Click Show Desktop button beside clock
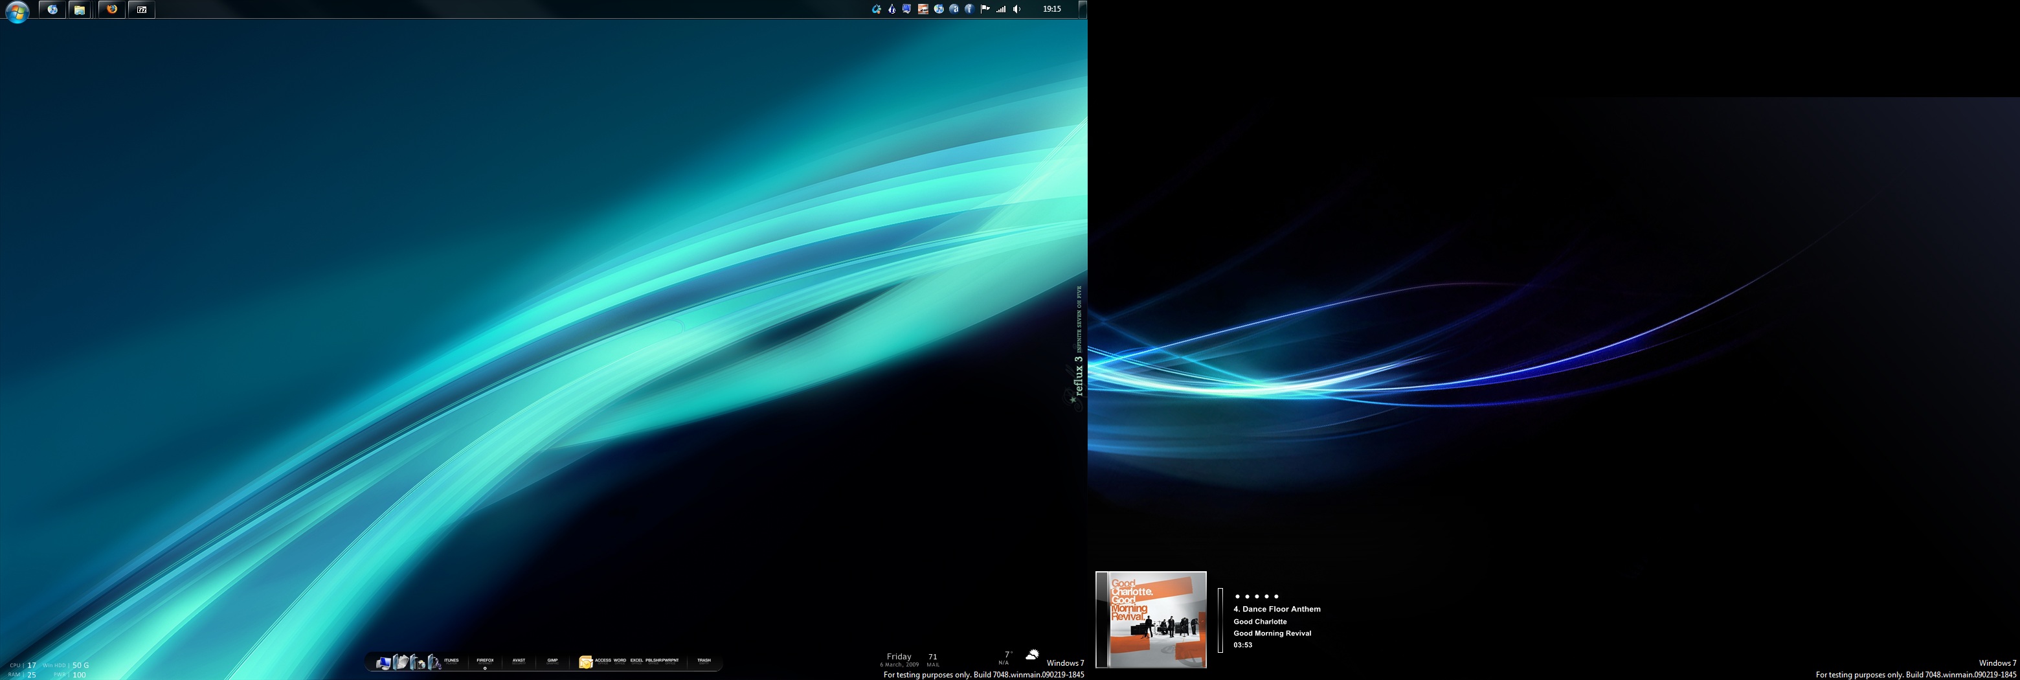The height and width of the screenshot is (680, 2020). 1082,10
